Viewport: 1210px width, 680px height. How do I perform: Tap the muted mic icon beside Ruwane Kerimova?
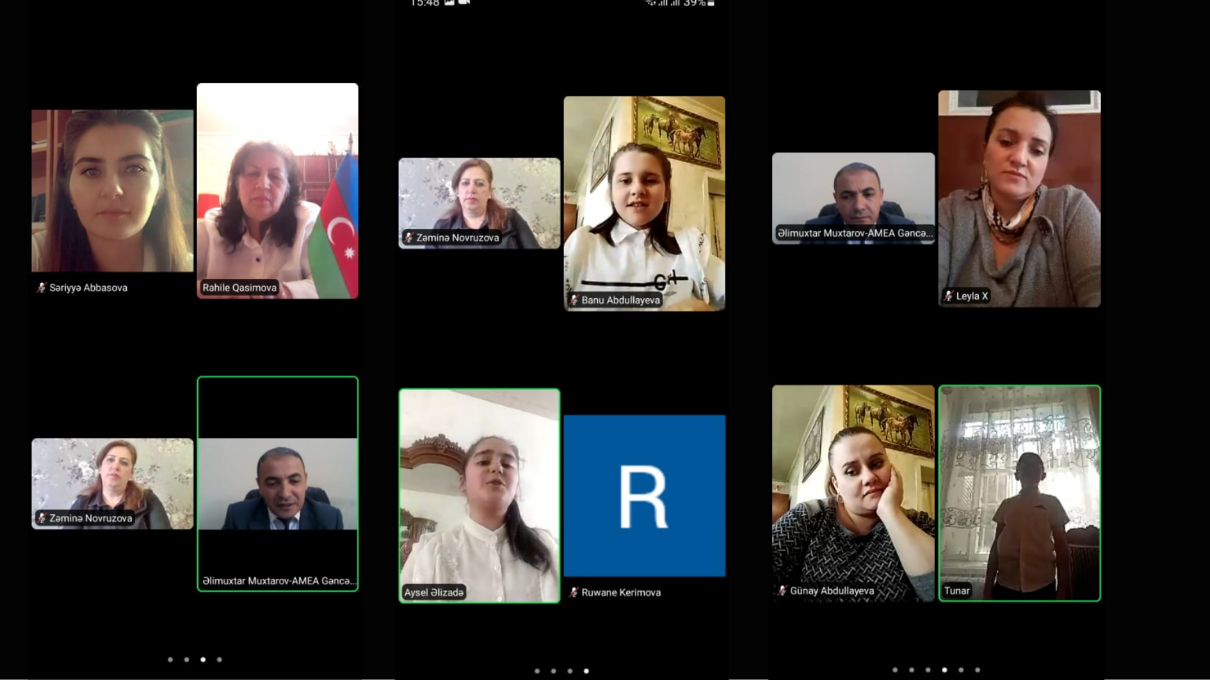pos(574,592)
